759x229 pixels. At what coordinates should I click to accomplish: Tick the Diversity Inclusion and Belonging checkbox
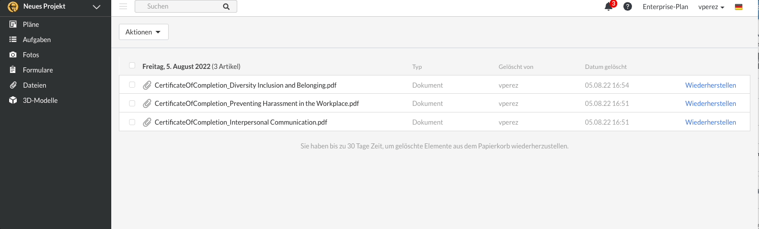click(132, 85)
